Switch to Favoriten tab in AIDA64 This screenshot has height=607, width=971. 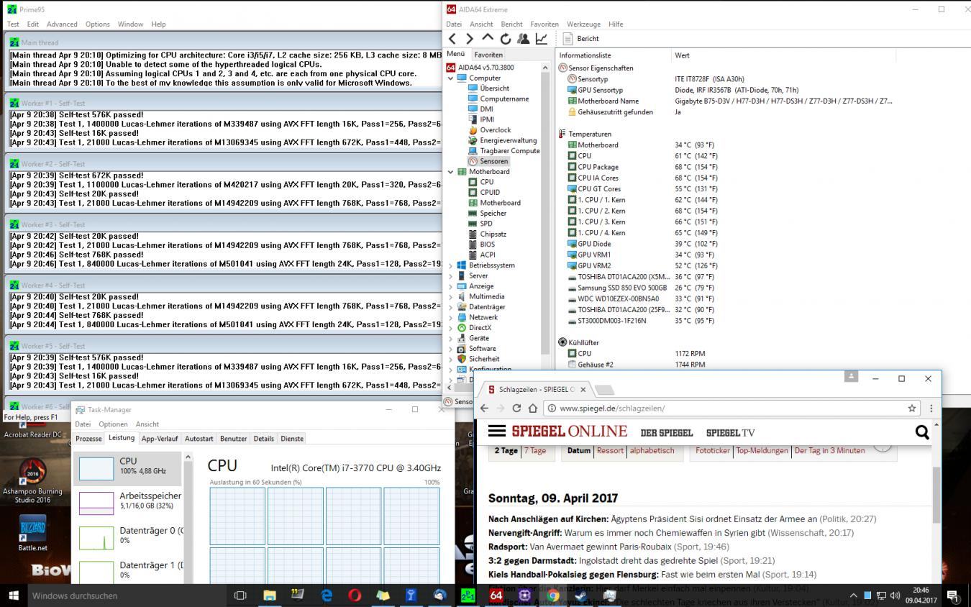pos(488,55)
